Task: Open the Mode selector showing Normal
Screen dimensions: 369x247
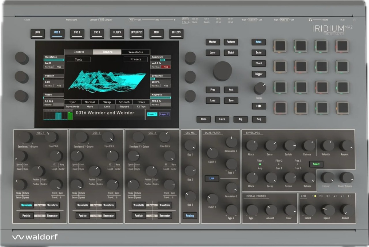Action: [x=90, y=104]
